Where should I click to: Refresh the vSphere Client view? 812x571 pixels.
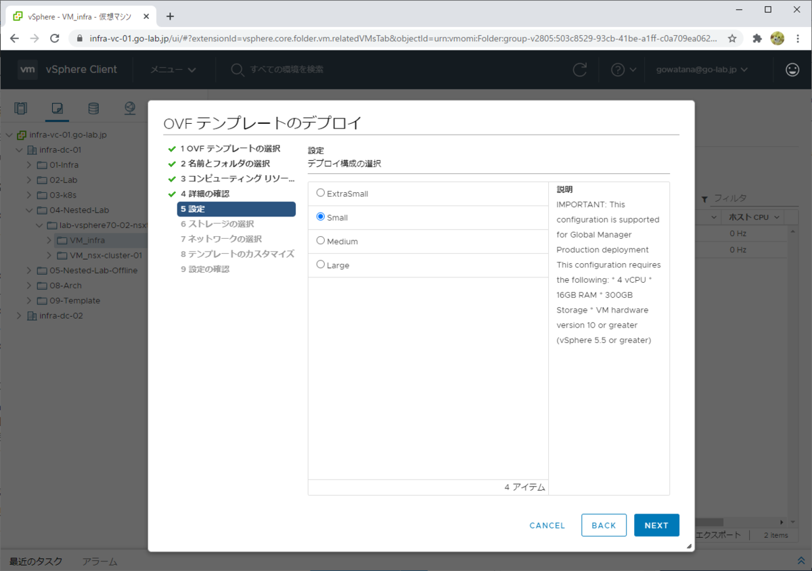[580, 69]
